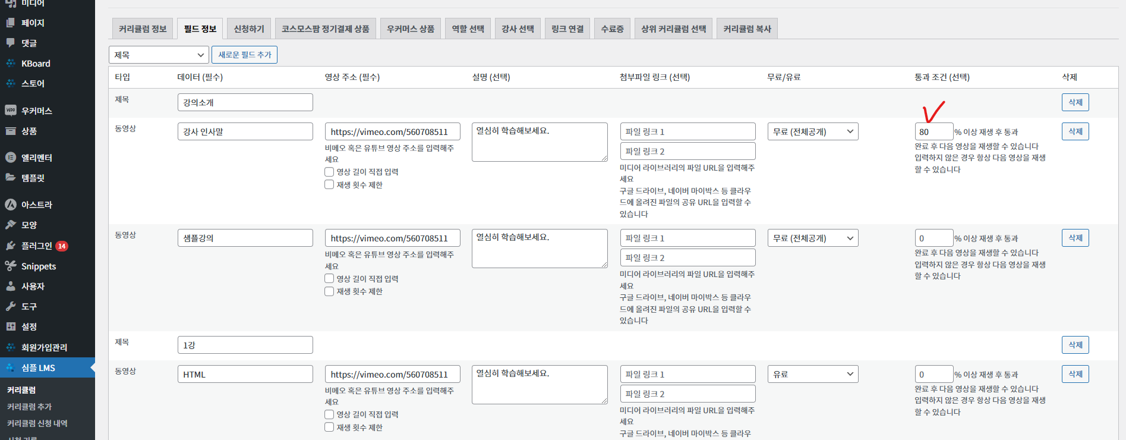The width and height of the screenshot is (1126, 440).
Task: Check 재생 횟수 제한 for 샘플강의
Action: point(329,291)
